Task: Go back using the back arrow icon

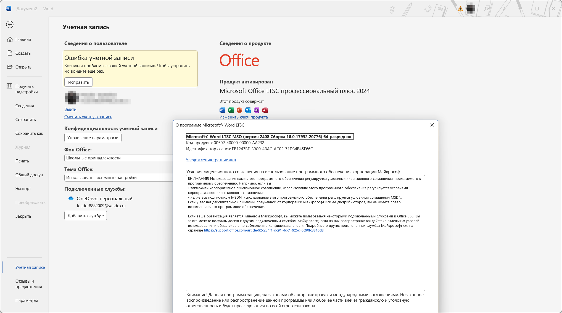Action: 10,25
